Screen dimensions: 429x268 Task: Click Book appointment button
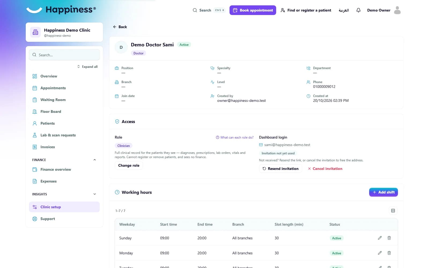[253, 10]
